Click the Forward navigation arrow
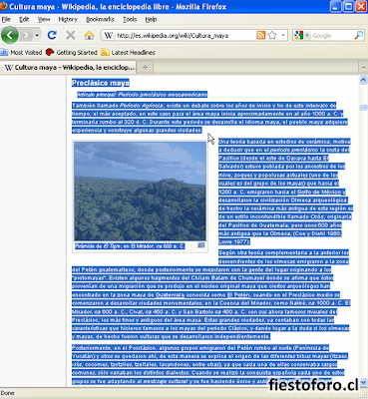The width and height of the screenshot is (368, 399). click(26, 35)
